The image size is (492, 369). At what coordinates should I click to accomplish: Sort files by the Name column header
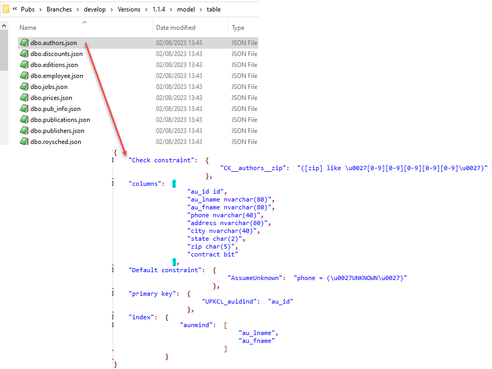(x=27, y=27)
